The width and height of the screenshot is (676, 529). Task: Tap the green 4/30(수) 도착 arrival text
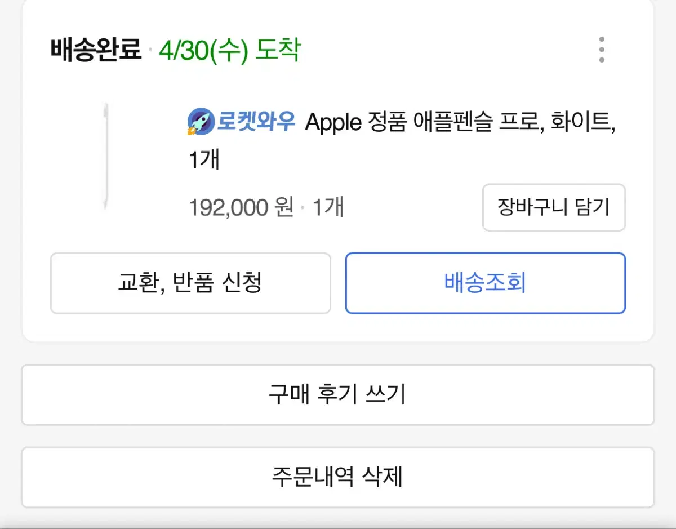pos(230,51)
